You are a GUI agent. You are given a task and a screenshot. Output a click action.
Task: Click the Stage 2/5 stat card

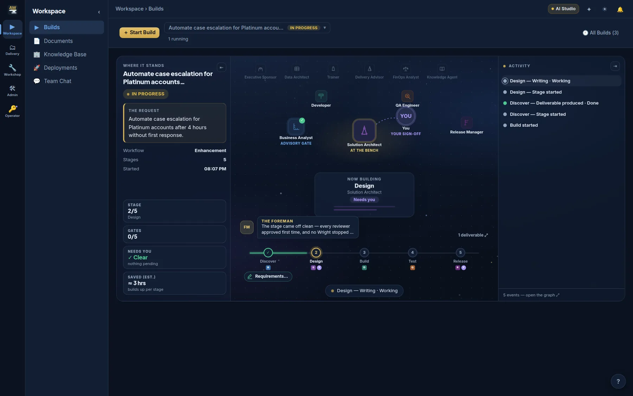pyautogui.click(x=174, y=211)
